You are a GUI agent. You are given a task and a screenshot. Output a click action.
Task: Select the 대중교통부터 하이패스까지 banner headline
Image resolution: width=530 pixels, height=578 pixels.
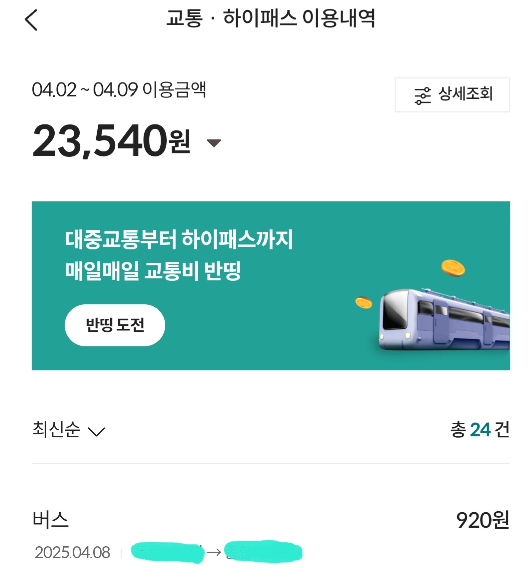click(x=179, y=239)
